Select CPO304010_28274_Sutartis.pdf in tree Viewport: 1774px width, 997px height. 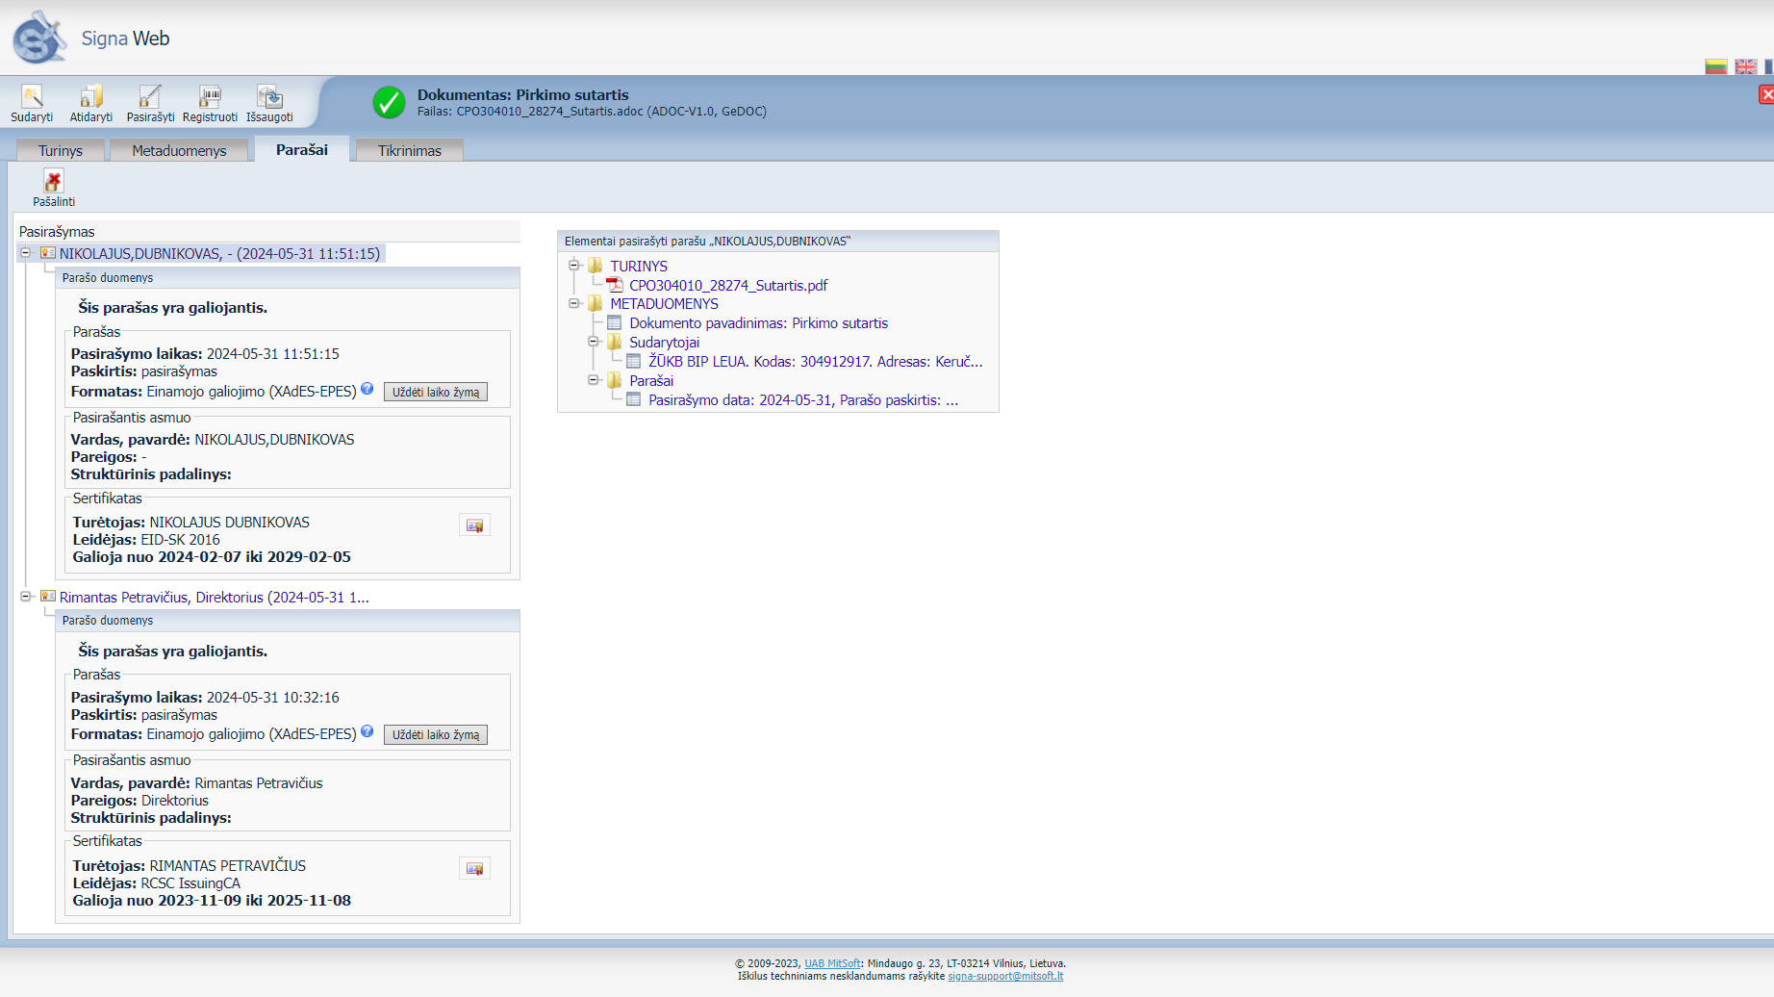point(727,286)
